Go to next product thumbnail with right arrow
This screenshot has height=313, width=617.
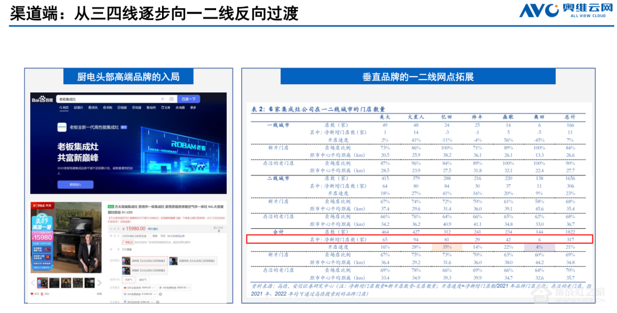click(x=99, y=282)
